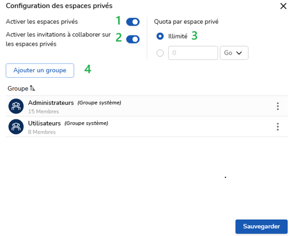Select the Illimité quota radio button
The width and height of the screenshot is (293, 236).
tap(160, 36)
